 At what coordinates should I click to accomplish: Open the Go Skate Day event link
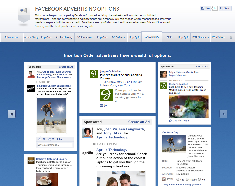[x=170, y=132]
